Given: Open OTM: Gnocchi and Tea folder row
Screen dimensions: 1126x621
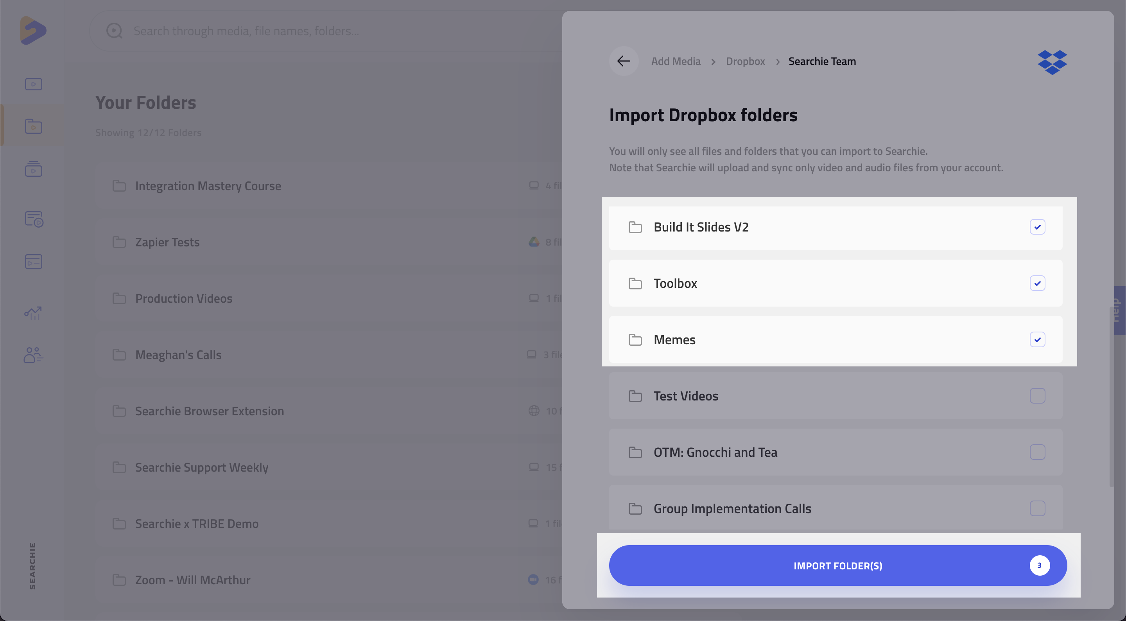Looking at the screenshot, I should tap(836, 452).
